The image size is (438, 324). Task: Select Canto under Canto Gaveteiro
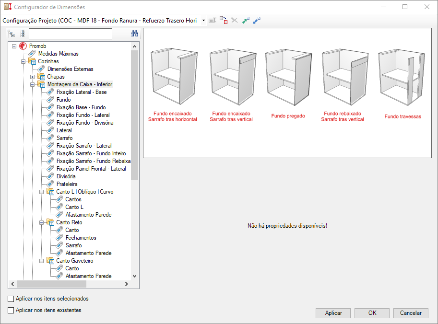[x=72, y=268]
